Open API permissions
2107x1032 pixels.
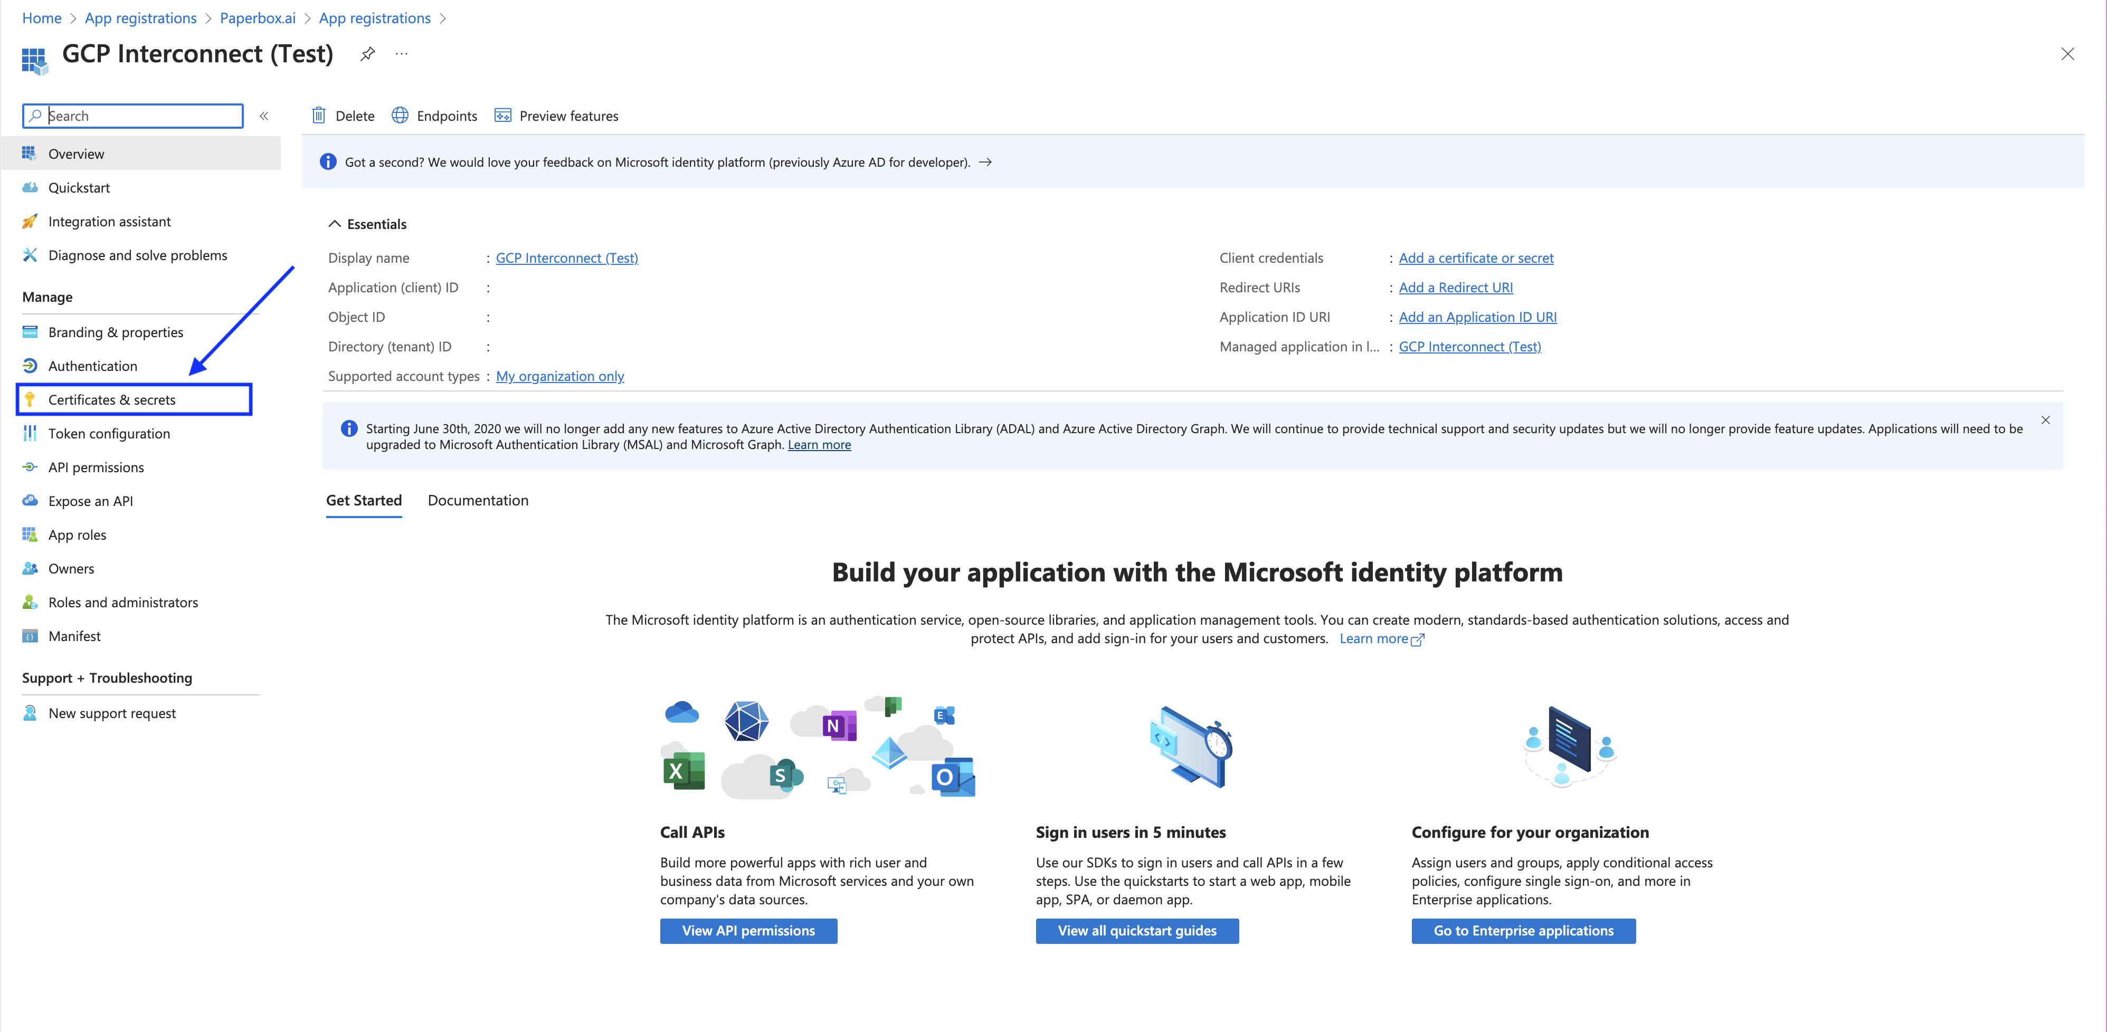coord(96,467)
